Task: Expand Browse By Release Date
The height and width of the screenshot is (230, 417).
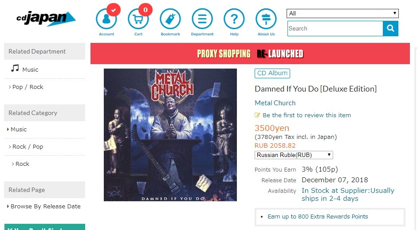Action: coord(44,207)
